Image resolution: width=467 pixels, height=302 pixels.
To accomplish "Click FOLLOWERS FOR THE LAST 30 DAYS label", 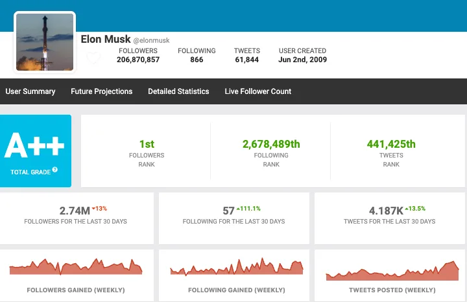I will point(76,222).
